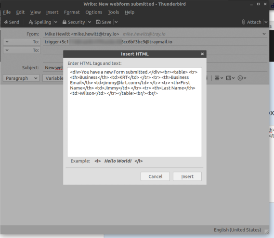Click the Save button in toolbar
Image resolution: width=274 pixels, height=238 pixels.
click(x=104, y=22)
